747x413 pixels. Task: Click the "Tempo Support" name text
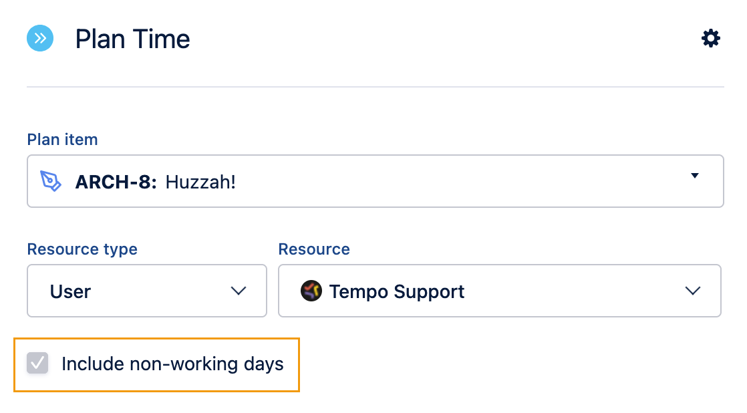coord(397,292)
